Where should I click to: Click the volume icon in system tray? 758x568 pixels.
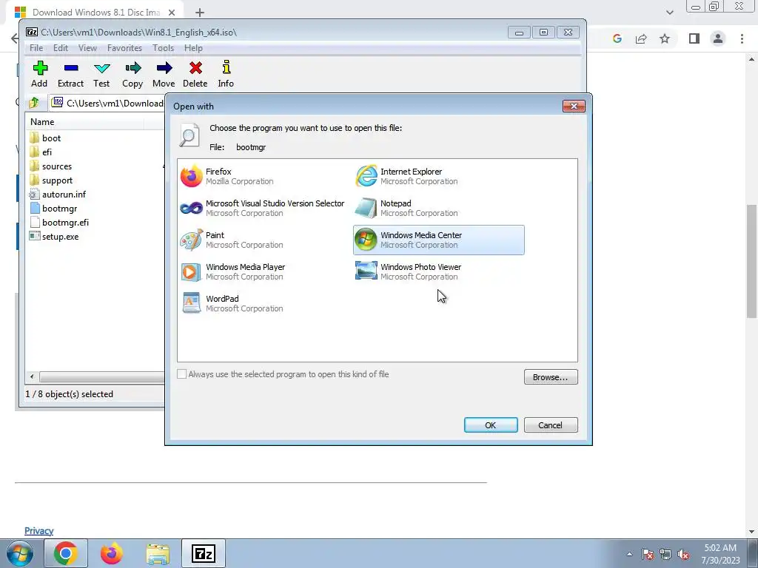click(x=683, y=555)
